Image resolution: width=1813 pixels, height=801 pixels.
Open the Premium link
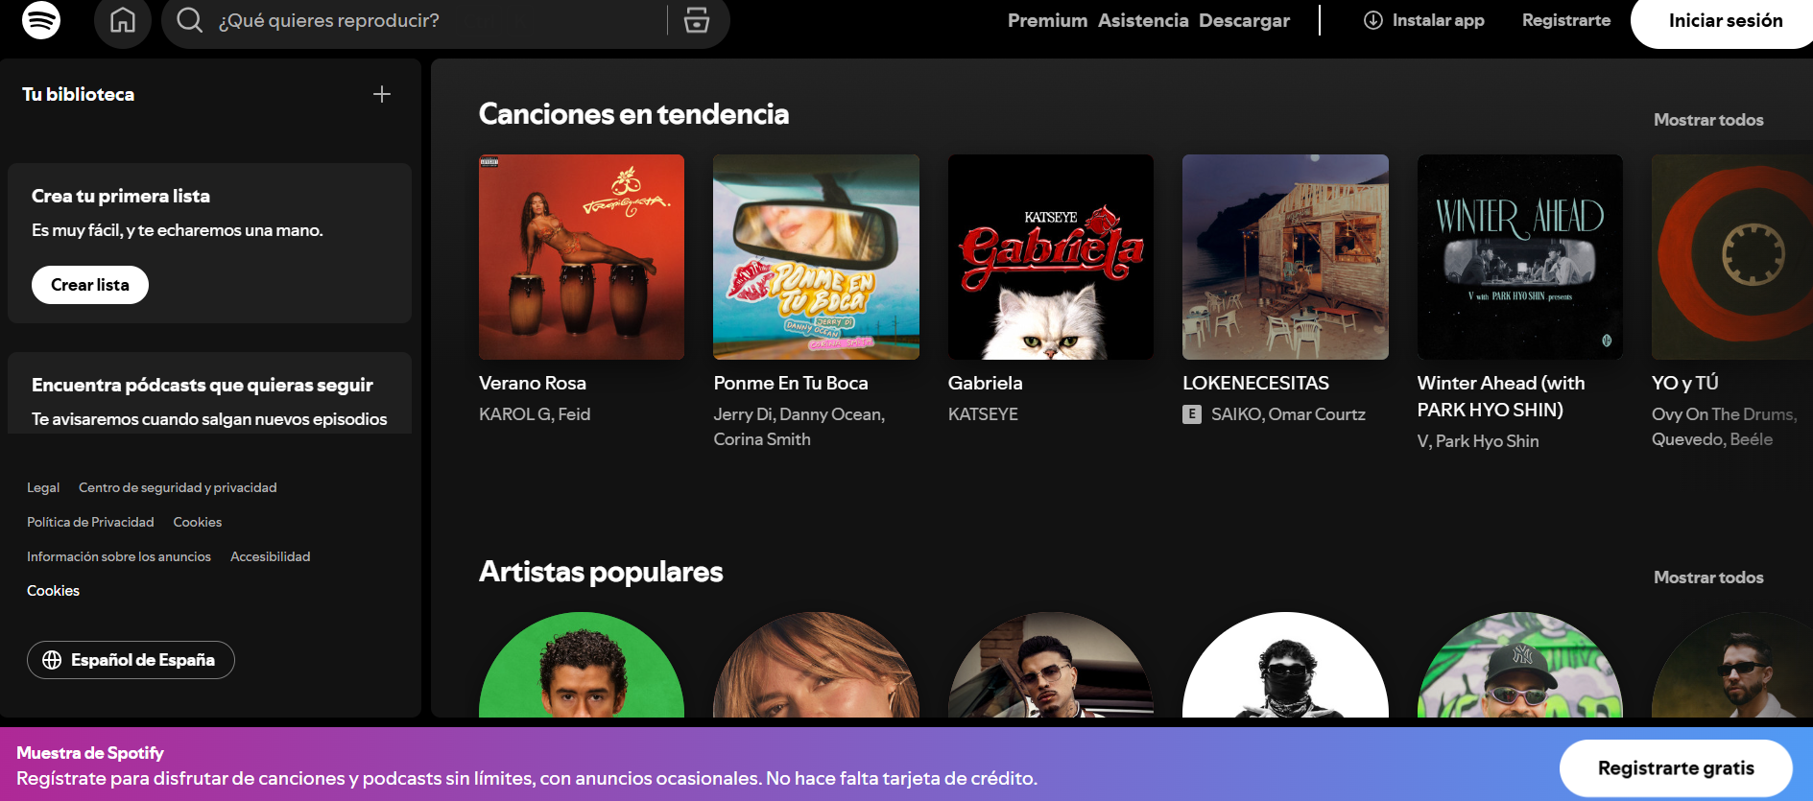click(x=1047, y=20)
